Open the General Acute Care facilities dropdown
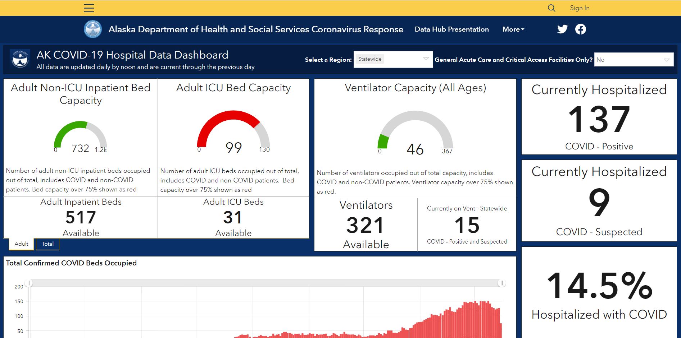Image resolution: width=681 pixels, height=338 pixels. pyautogui.click(x=634, y=60)
